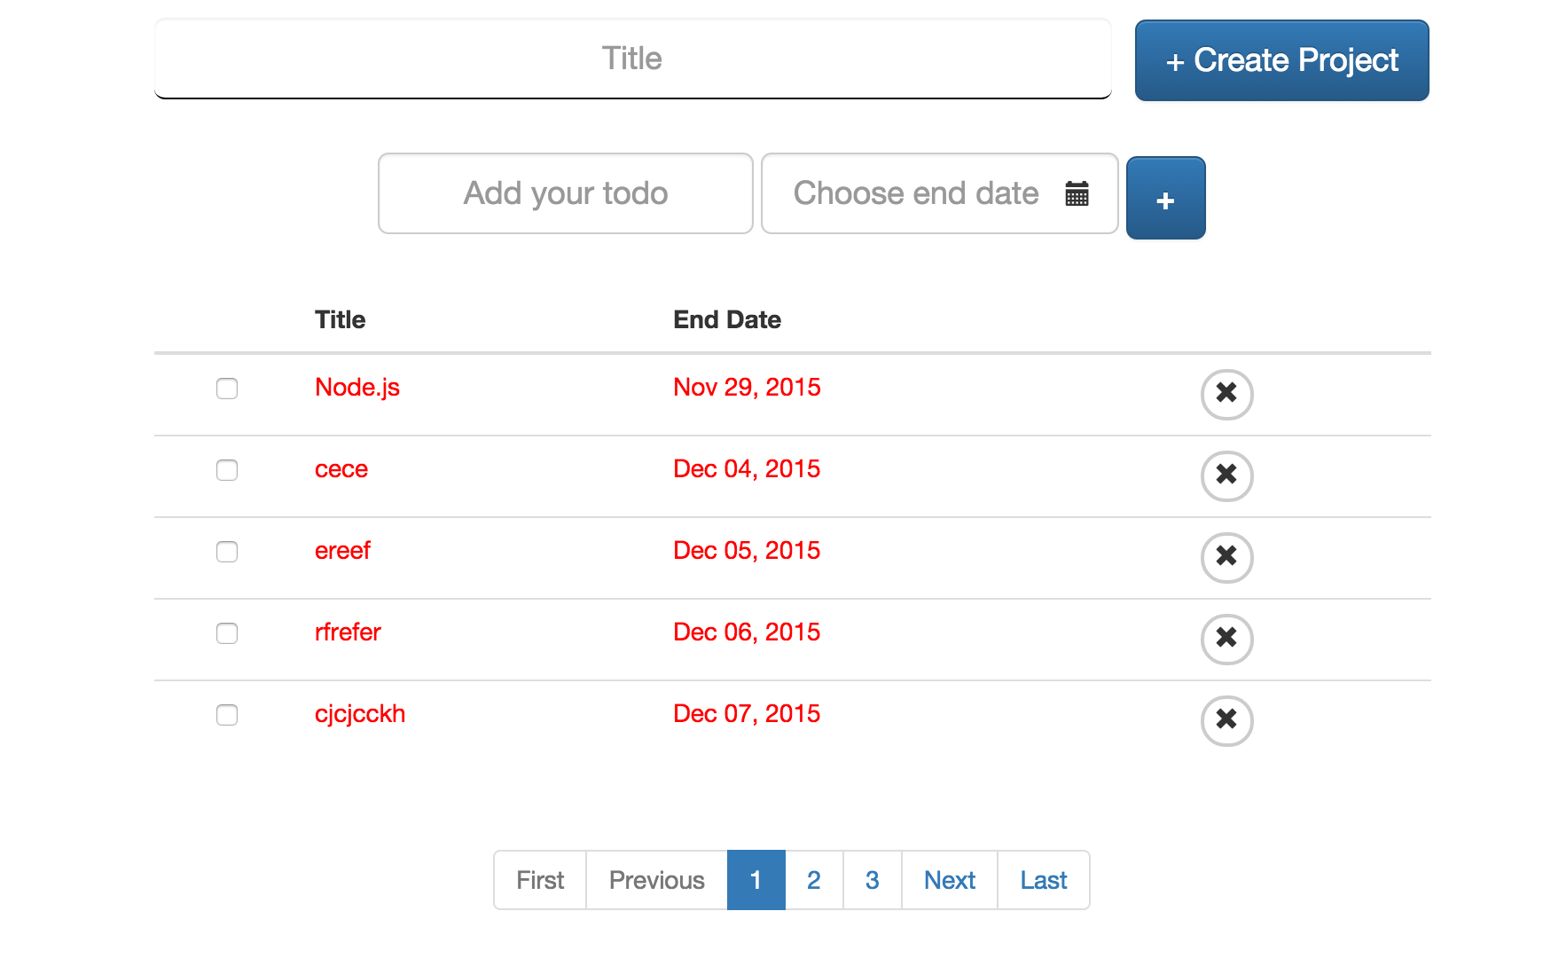
Task: Click the plus button to add todo
Action: pos(1165,199)
